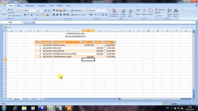Click the Fill button in Editing group

click(158, 13)
